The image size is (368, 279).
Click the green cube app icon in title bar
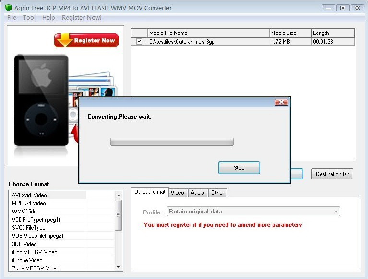9,8
